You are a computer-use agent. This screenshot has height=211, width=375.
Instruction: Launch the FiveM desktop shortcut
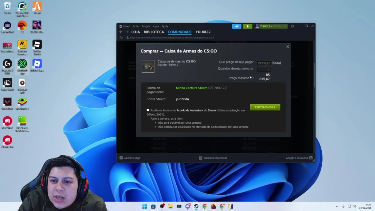(37, 8)
